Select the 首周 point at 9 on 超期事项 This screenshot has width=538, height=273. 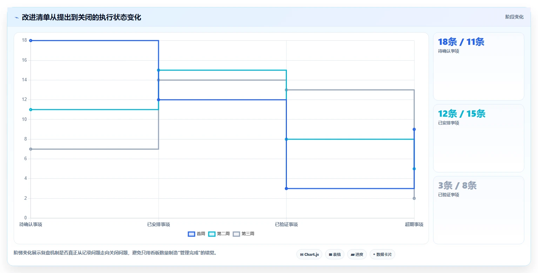(x=414, y=129)
